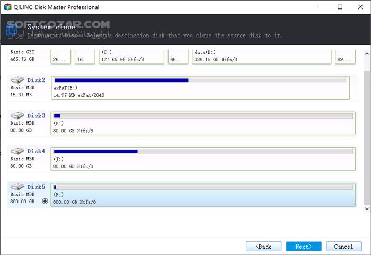Click the Disk4 label text
This screenshot has width=371, height=255.
[x=36, y=151]
